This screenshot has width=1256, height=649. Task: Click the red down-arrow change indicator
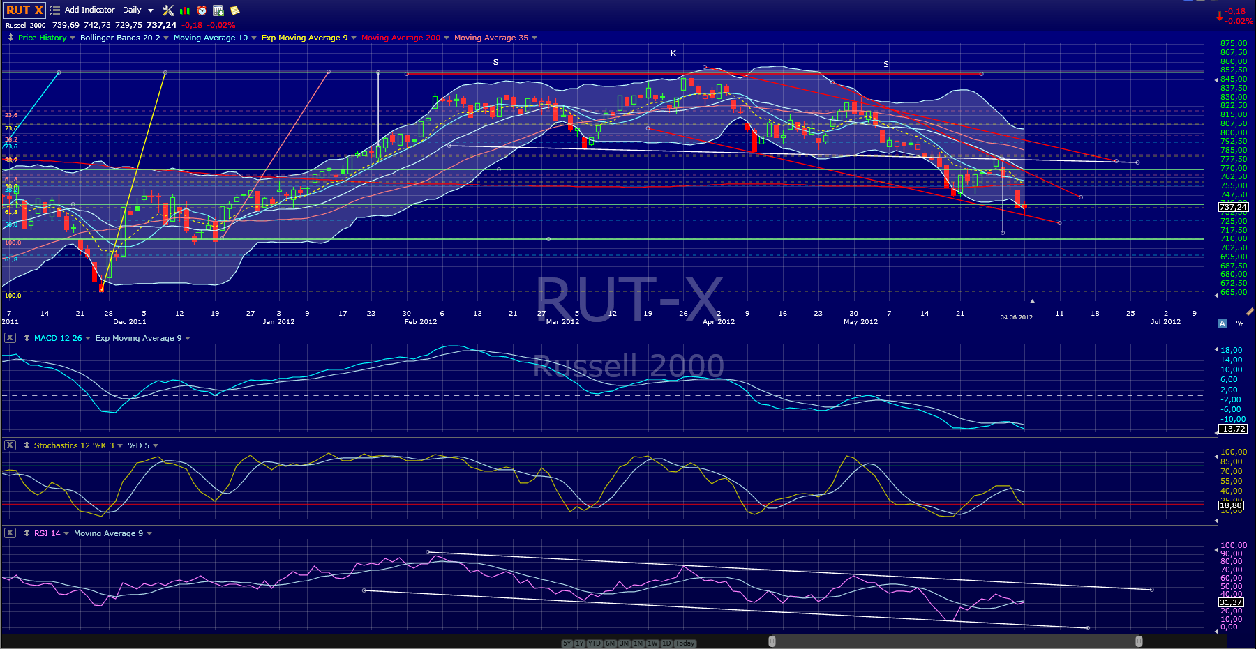coord(1220,16)
